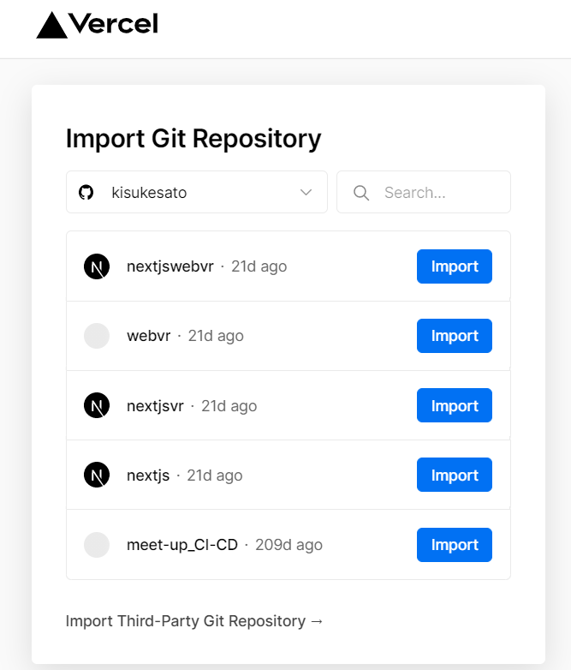Click the Next.js icon beside nextjs repo
This screenshot has height=670, width=571.
pos(97,475)
